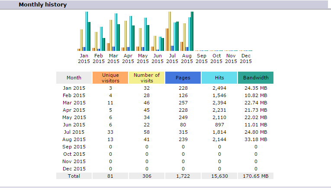Click the 315 pages value

(x=183, y=132)
